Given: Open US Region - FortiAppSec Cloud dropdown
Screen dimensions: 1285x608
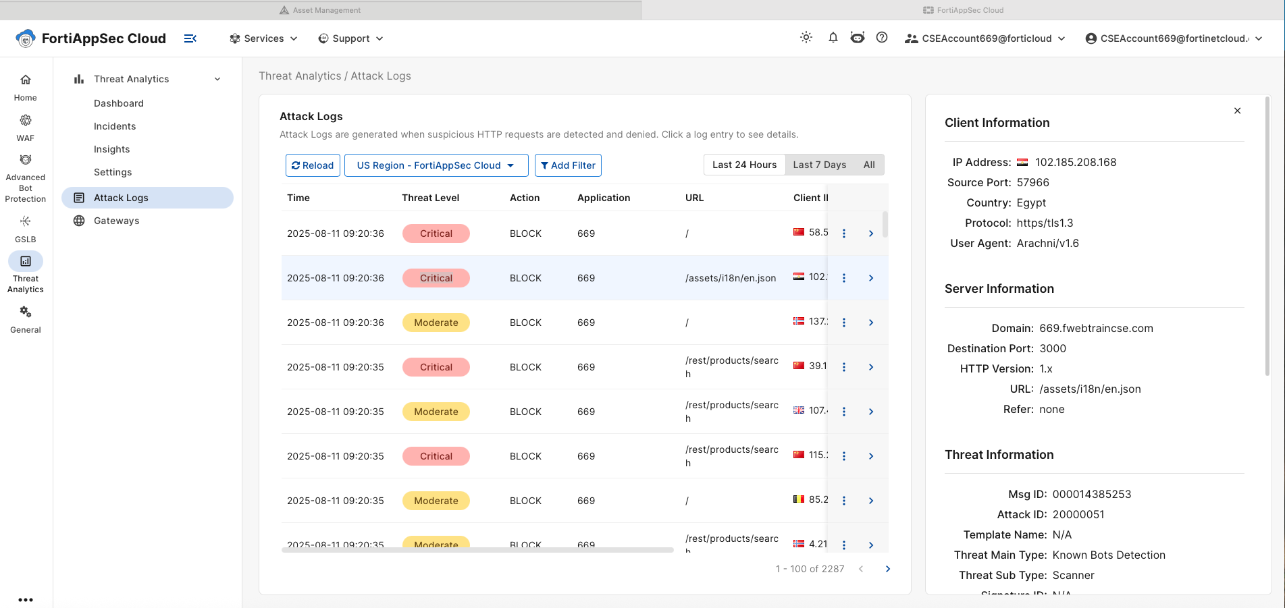Looking at the screenshot, I should tap(436, 165).
